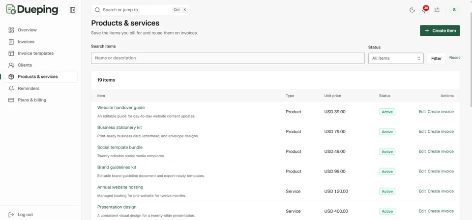
Task: Click Active status of Website handover guide
Action: (387, 112)
